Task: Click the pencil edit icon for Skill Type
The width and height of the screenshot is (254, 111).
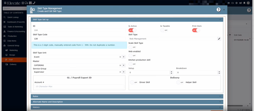Action: tap(219, 39)
